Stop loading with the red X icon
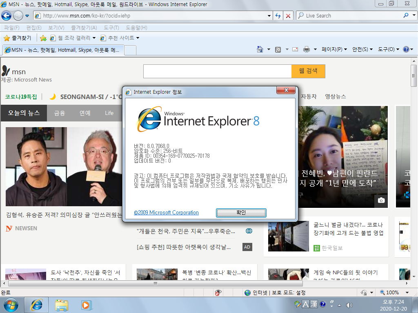Viewport: 418px width, 313px height. point(288,16)
